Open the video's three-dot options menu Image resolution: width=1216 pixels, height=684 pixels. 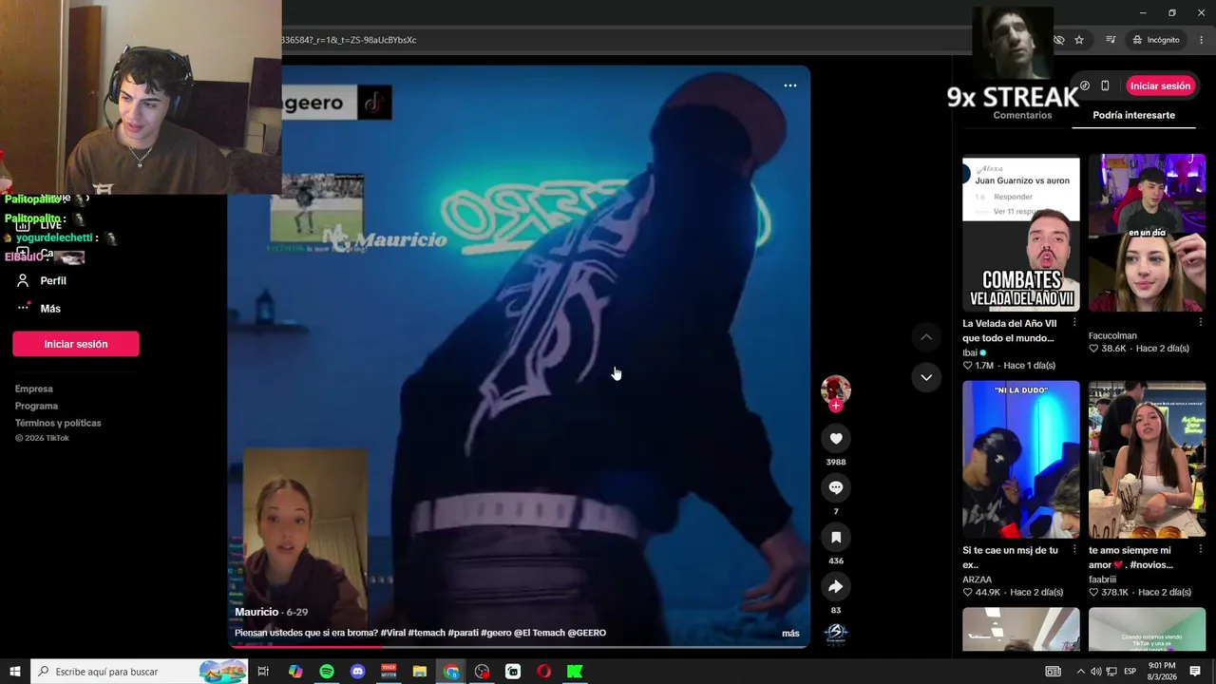tap(790, 85)
